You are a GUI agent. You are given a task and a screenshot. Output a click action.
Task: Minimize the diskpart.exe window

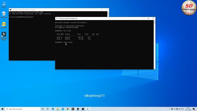pos(144,18)
